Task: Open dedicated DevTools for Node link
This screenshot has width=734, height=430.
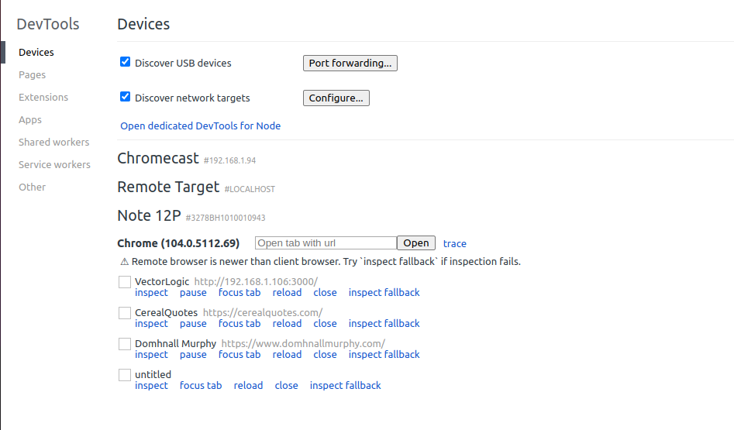Action: click(x=200, y=126)
